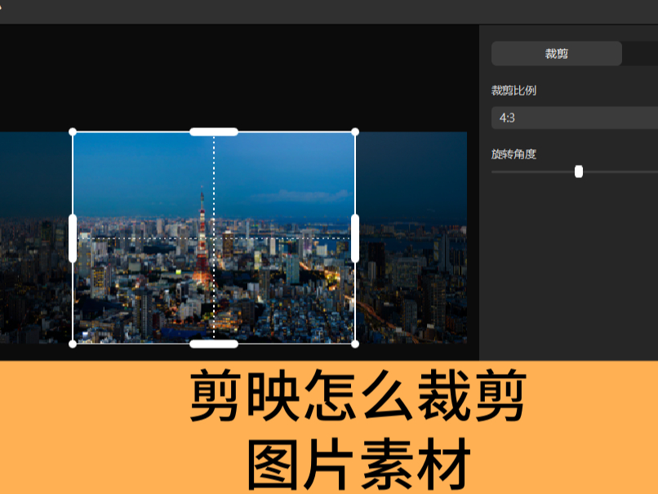Click the rotation angle slider handle
The image size is (658, 494).
click(579, 171)
